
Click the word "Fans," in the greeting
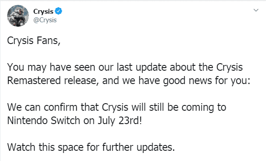point(48,41)
